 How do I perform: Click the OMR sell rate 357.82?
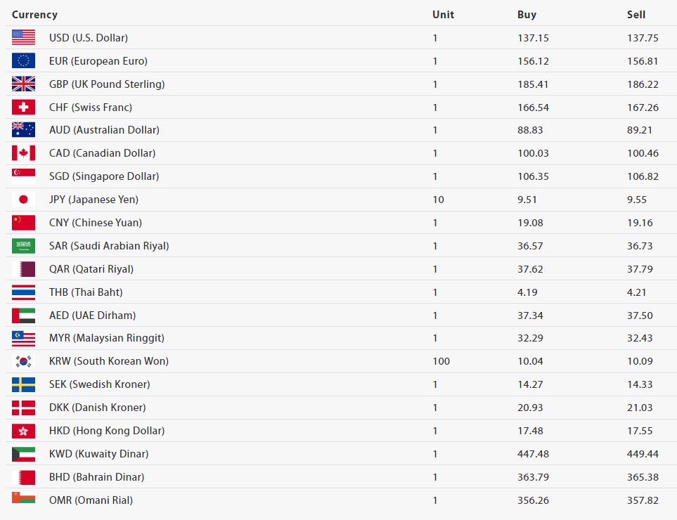(643, 500)
